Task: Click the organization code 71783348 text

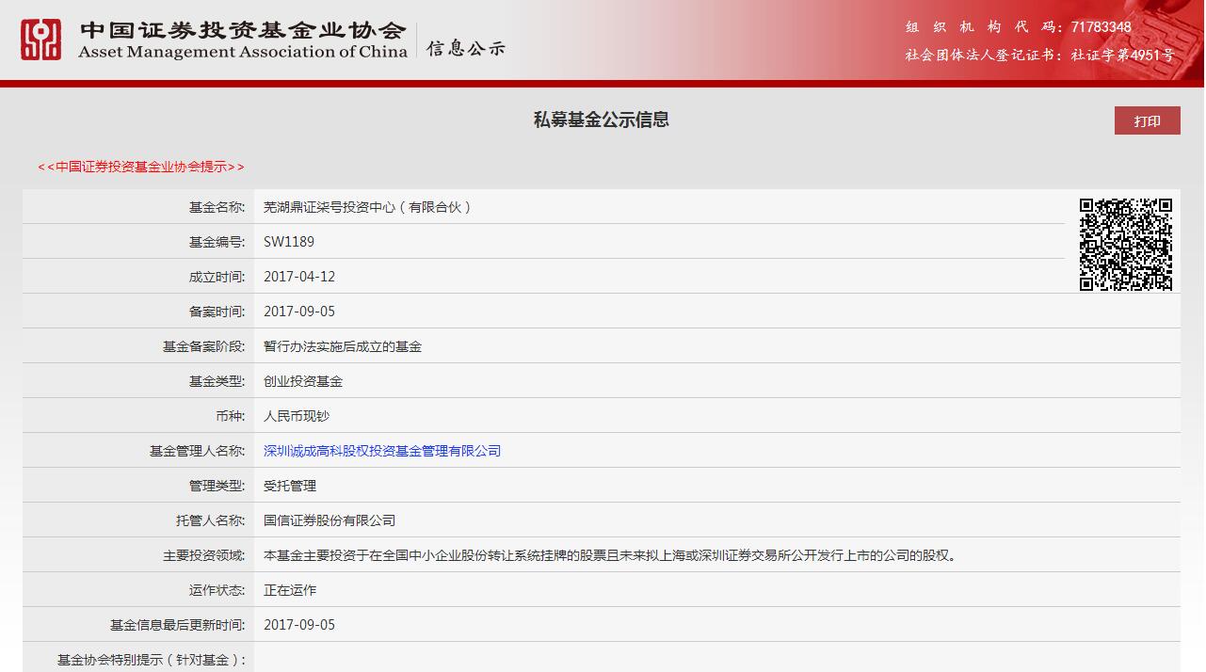Action: point(1101,26)
